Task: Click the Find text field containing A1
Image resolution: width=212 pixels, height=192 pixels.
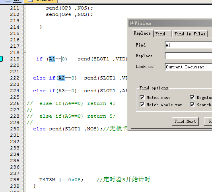Action: tap(189, 45)
